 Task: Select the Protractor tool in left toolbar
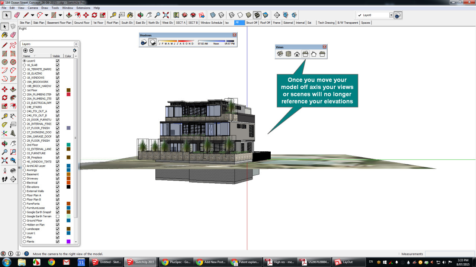pyautogui.click(x=5, y=125)
